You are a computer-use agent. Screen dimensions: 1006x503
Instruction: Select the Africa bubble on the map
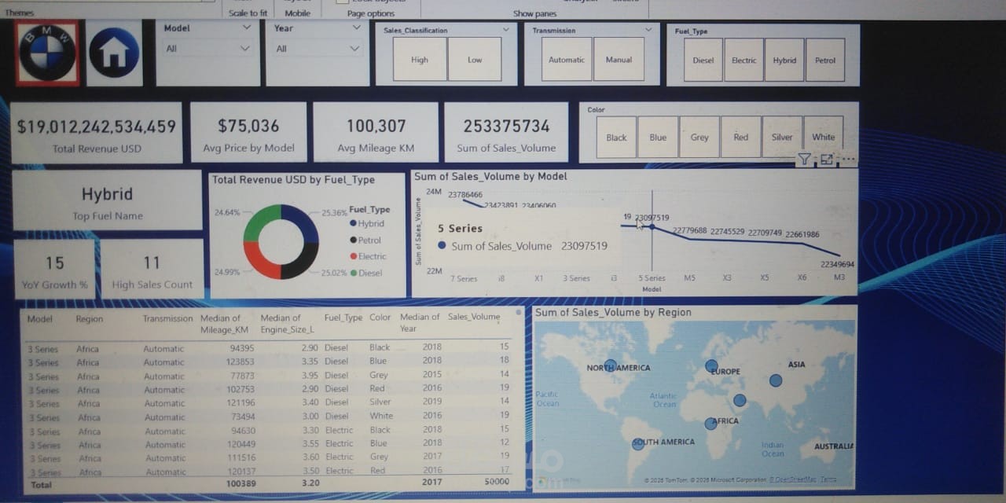coord(710,424)
